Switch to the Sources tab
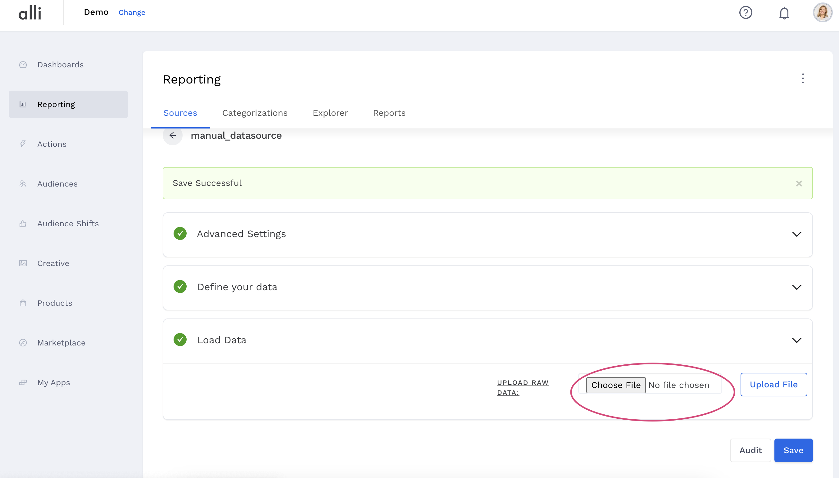Screen dimensions: 839x478 click(180, 113)
